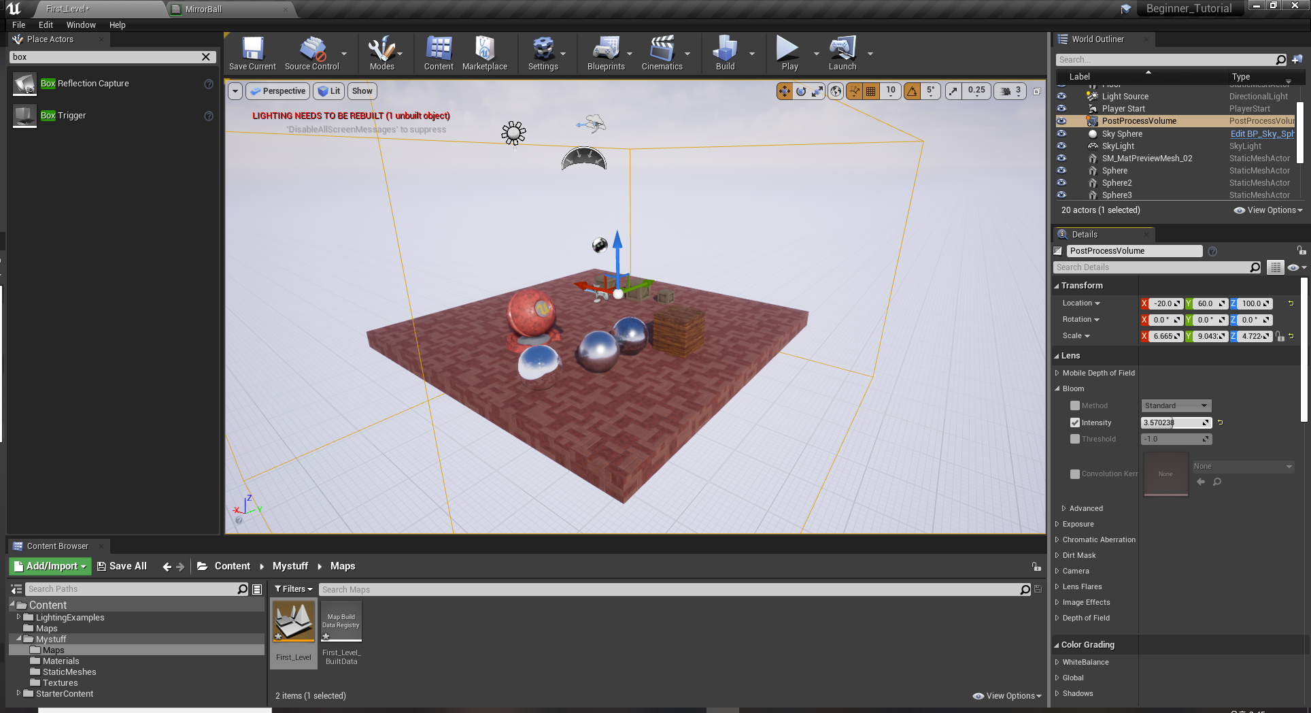This screenshot has width=1311, height=713.
Task: Click the Edit BP_Sky_Sphere link
Action: [1262, 134]
